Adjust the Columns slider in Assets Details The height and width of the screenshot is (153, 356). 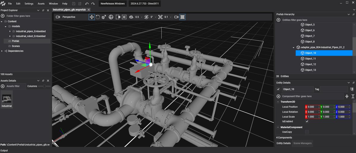pyautogui.click(x=44, y=86)
